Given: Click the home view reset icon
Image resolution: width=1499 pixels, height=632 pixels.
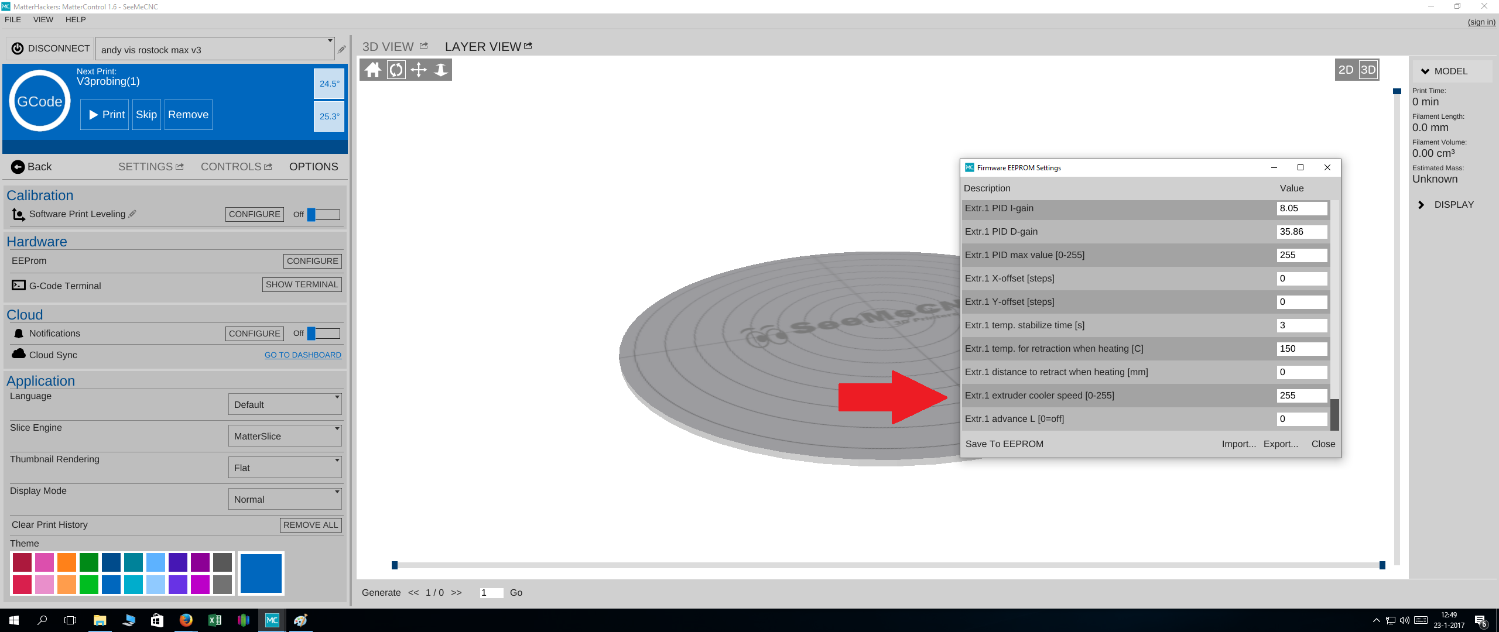Looking at the screenshot, I should (372, 70).
